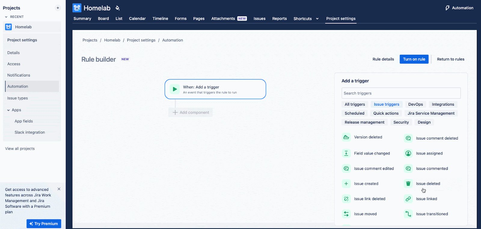Click View all projects link
This screenshot has width=481, height=229.
click(20, 149)
